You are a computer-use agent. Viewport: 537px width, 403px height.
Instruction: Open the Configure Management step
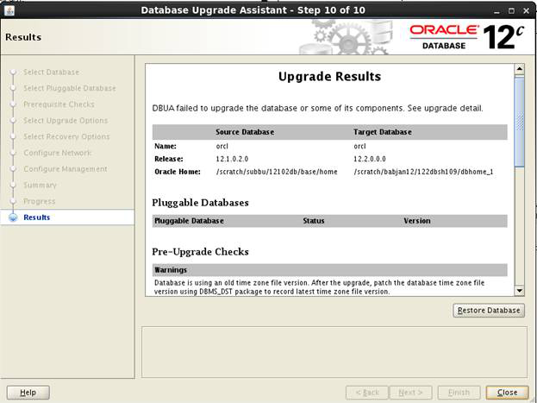pos(65,169)
